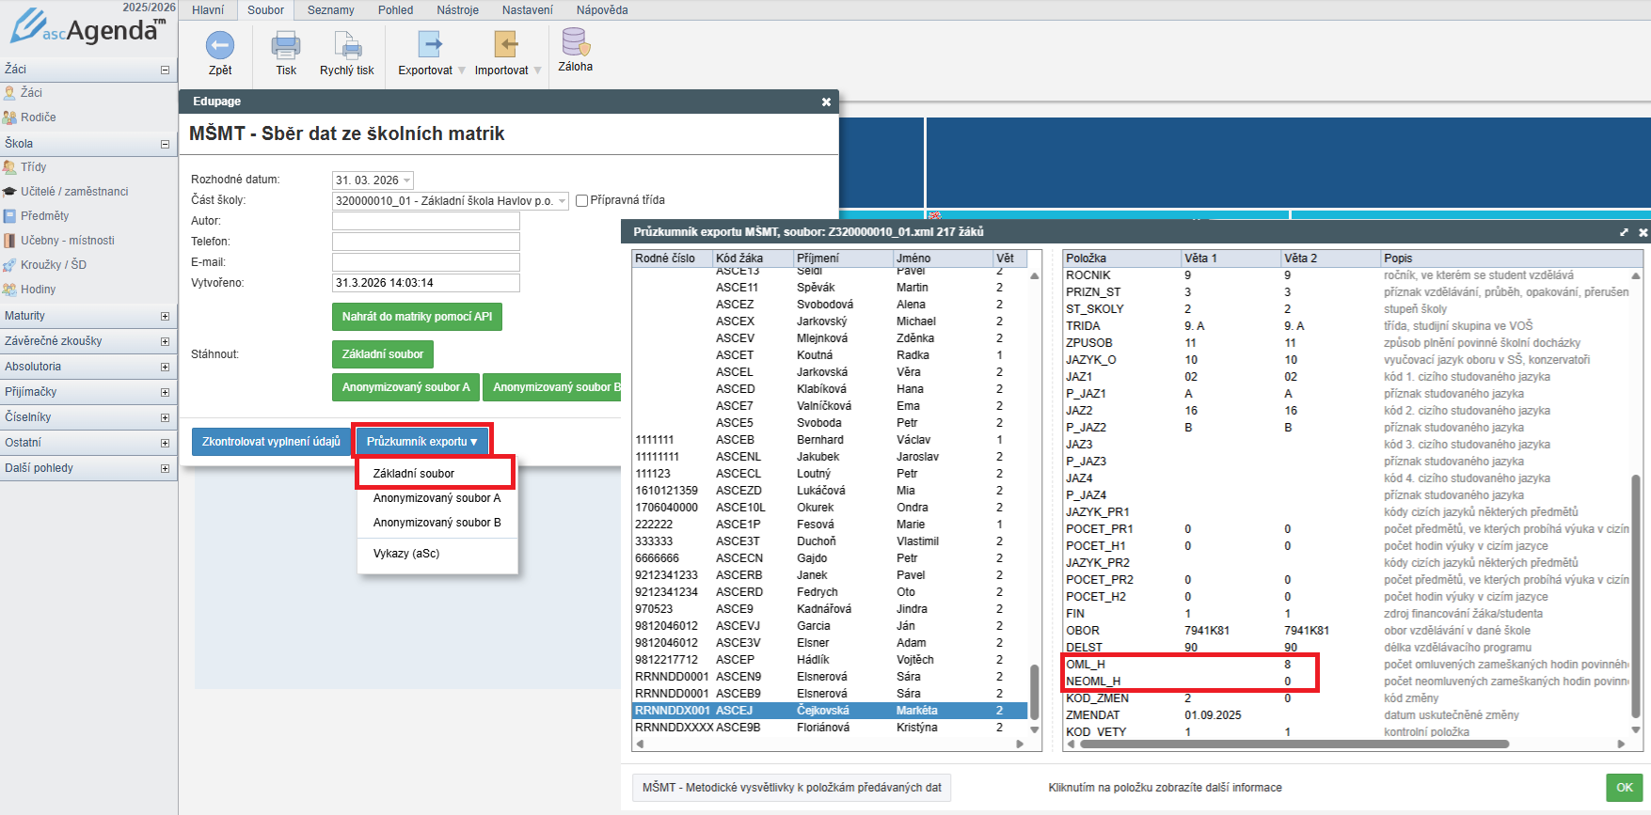The image size is (1651, 815).
Task: Expand the Přijímačky sidebar section
Action: click(165, 393)
